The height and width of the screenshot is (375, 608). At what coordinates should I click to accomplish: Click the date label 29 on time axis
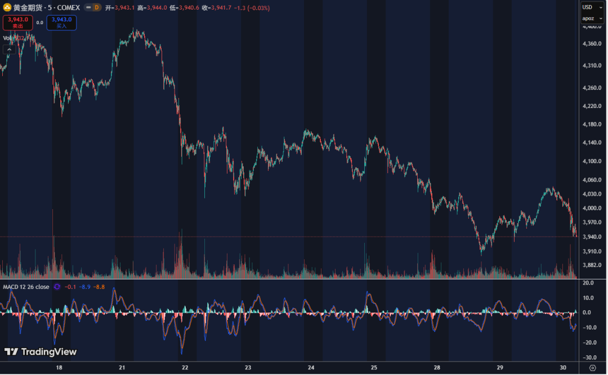pyautogui.click(x=500, y=368)
